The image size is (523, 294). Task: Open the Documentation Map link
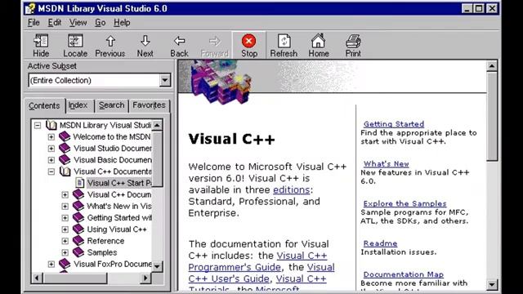[x=403, y=274]
